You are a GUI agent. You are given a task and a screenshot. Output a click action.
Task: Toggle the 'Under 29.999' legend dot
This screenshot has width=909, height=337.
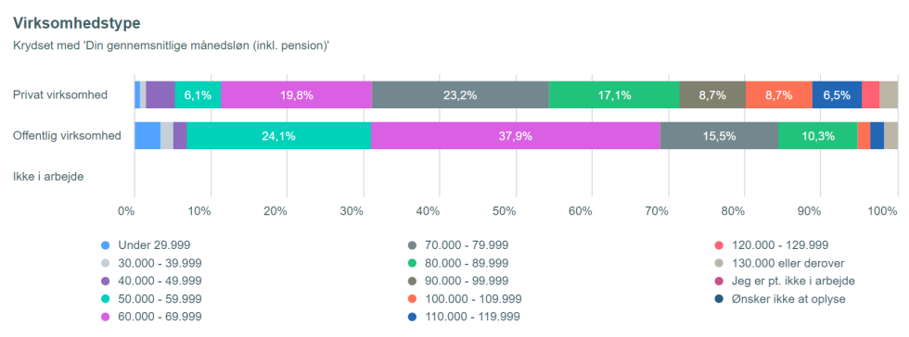click(105, 245)
